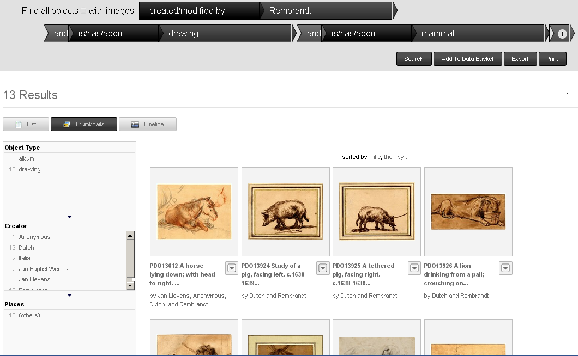Click the 'Places' heading

[14, 304]
